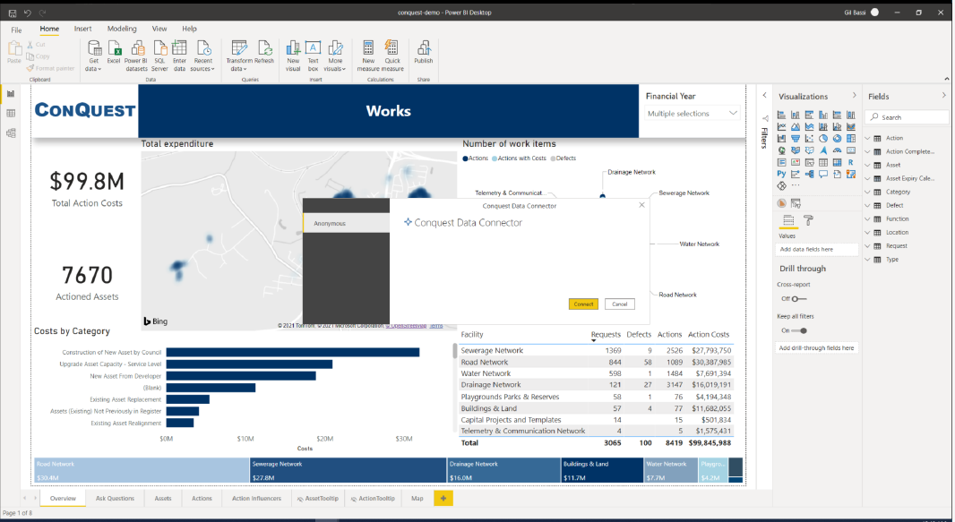The image size is (955, 522).
Task: Go to the Ask Questions page tab
Action: point(115,498)
